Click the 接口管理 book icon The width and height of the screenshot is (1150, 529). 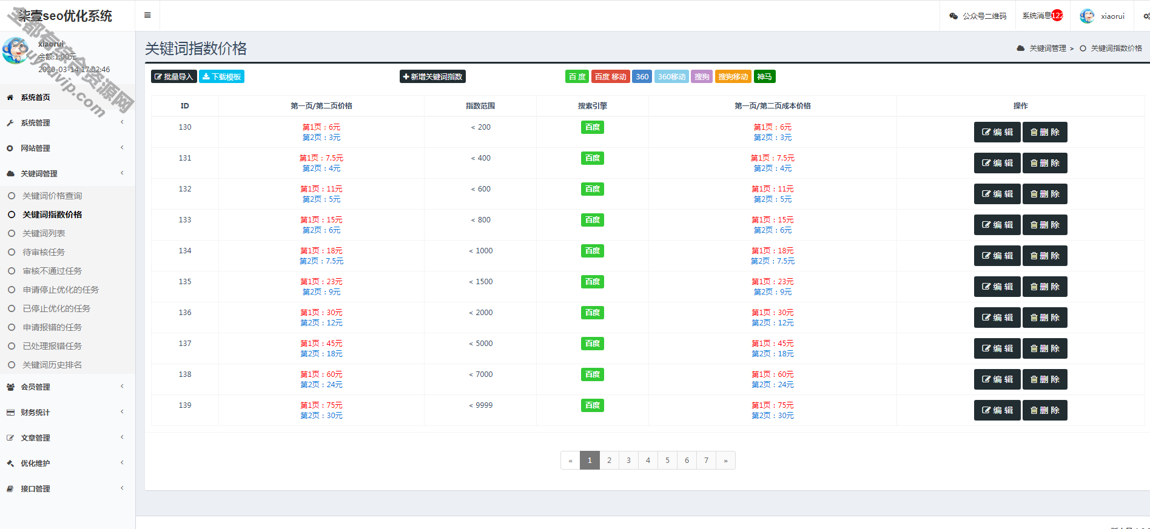click(x=10, y=489)
